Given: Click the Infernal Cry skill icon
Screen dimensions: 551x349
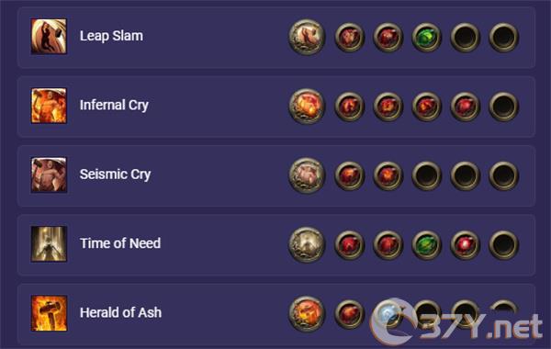Looking at the screenshot, I should pyautogui.click(x=49, y=106).
